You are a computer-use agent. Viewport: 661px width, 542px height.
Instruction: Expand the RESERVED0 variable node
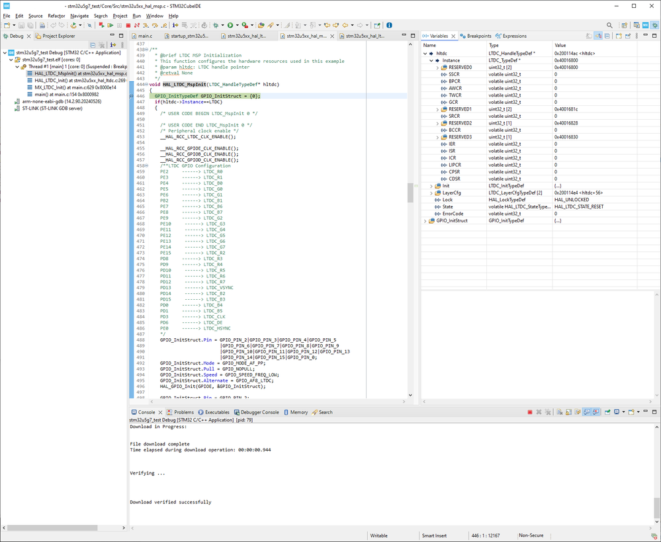pyautogui.click(x=437, y=68)
